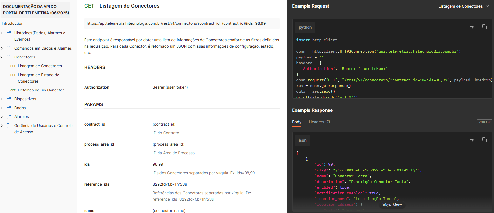Open the Listagem de Conectores example dropdown
Viewport: 494px width, 213px height.
pos(464,6)
